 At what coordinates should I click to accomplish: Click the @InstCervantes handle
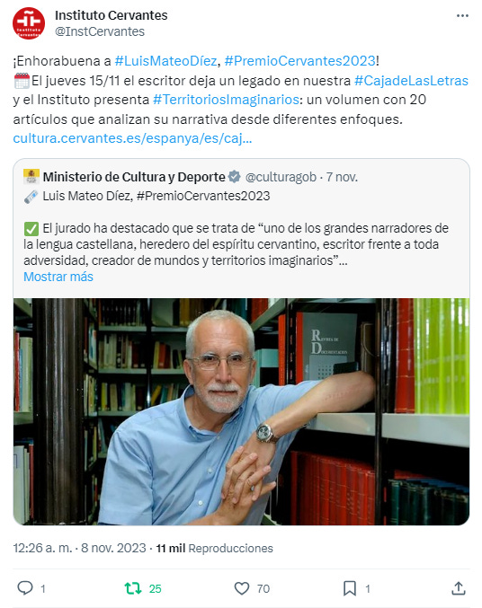[x=100, y=31]
